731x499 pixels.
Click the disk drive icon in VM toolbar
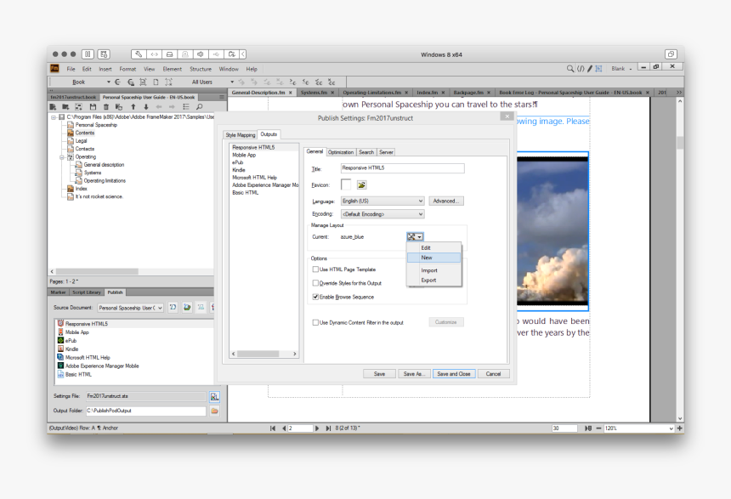click(170, 54)
